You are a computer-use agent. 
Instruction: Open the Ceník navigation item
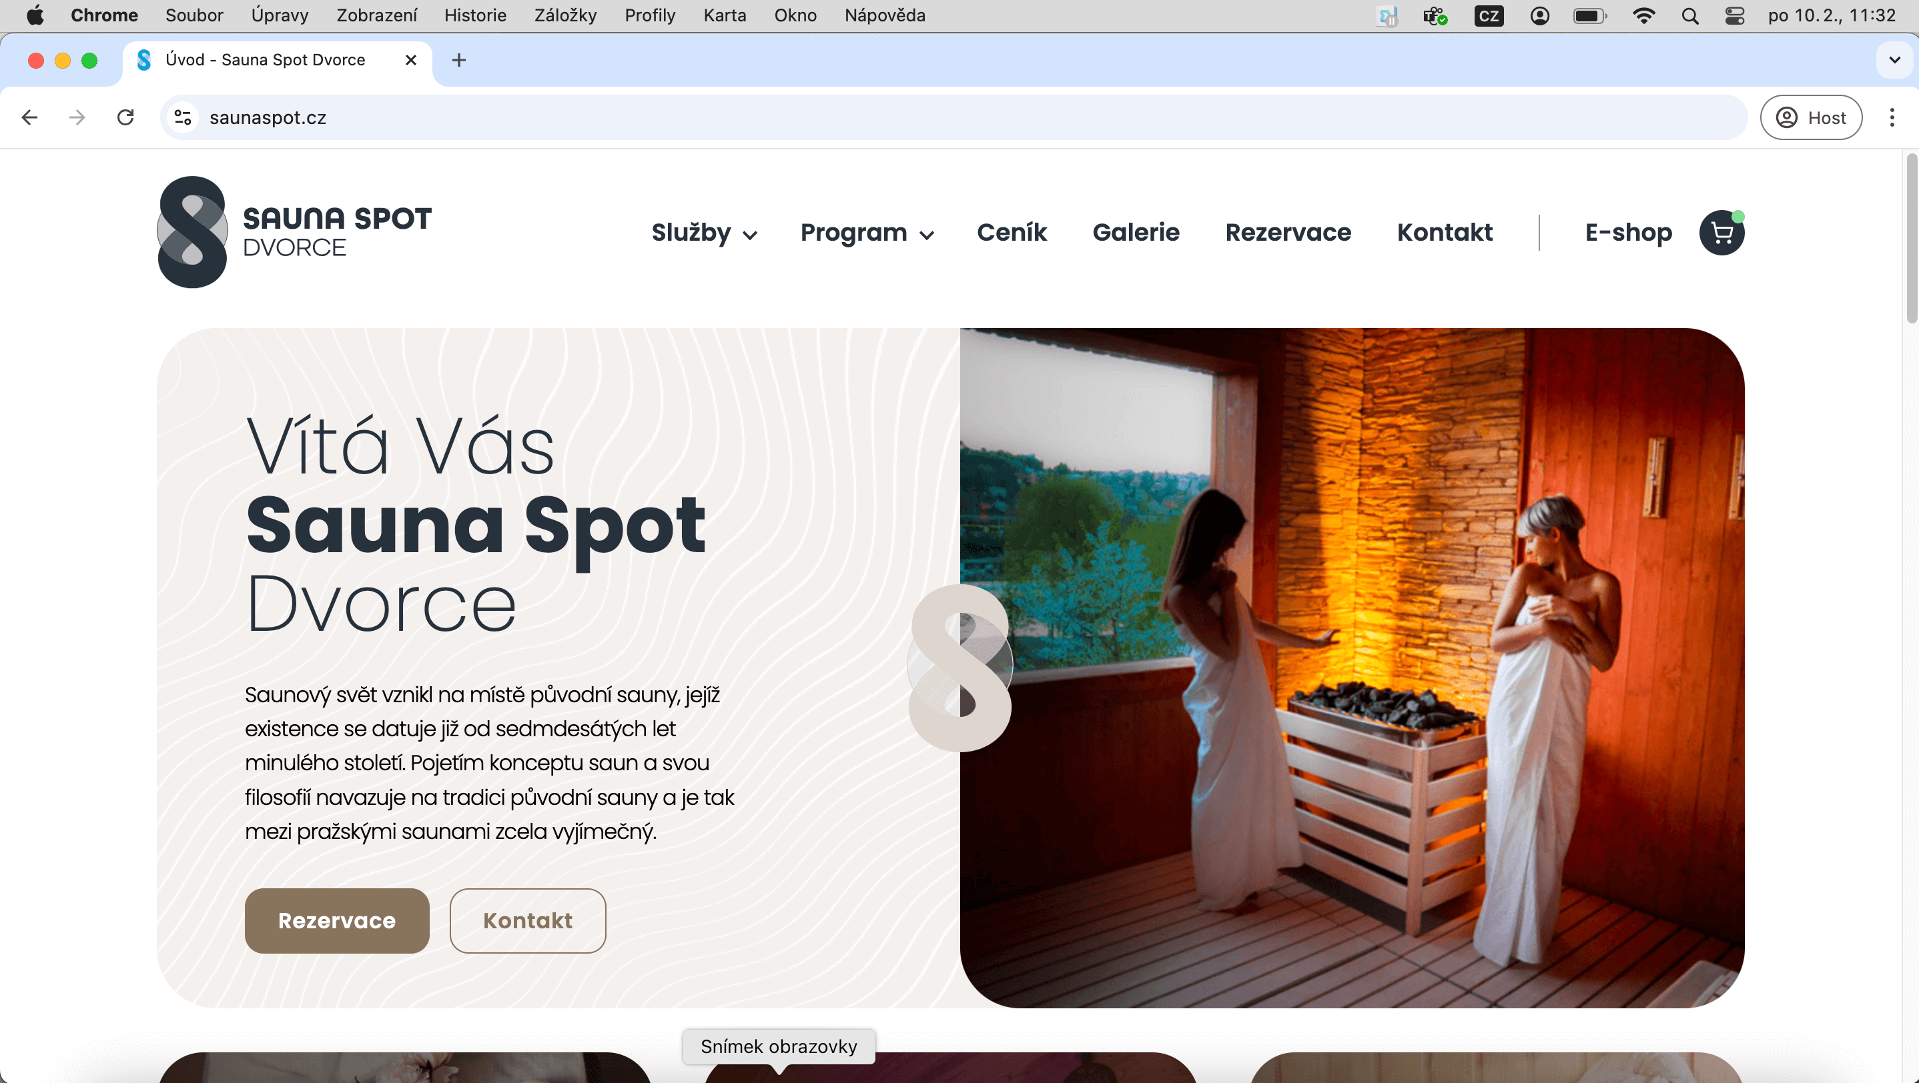[1012, 232]
